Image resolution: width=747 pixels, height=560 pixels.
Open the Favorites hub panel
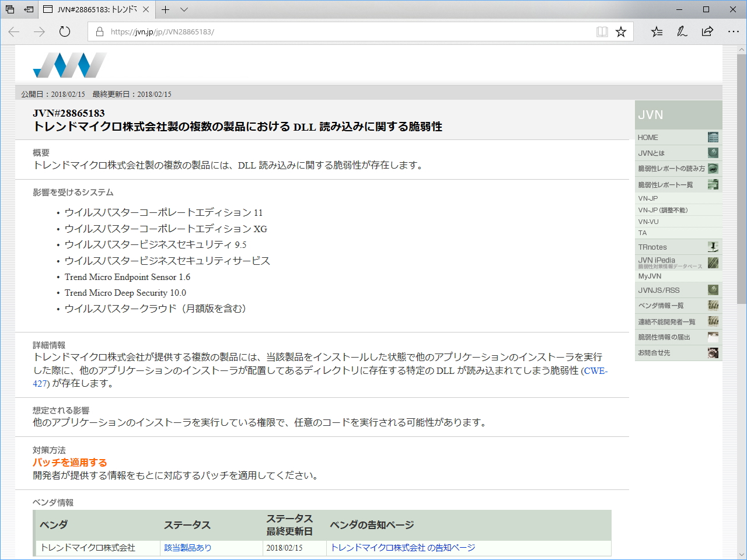pos(656,32)
